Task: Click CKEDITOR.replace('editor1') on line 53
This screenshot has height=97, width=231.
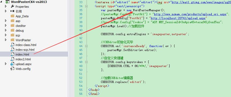Action: [x=122, y=82]
